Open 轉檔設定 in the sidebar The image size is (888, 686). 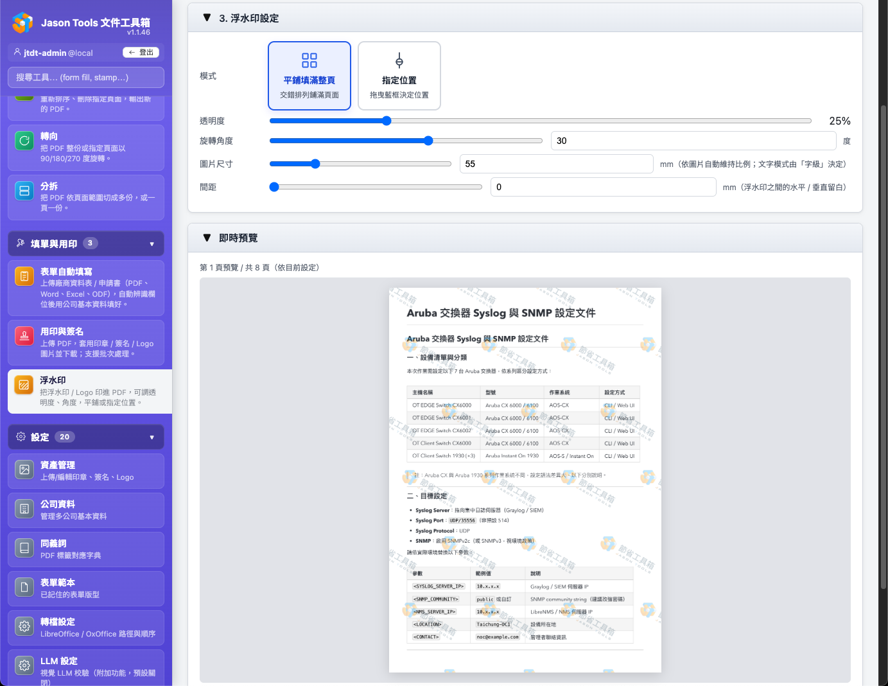click(x=86, y=627)
